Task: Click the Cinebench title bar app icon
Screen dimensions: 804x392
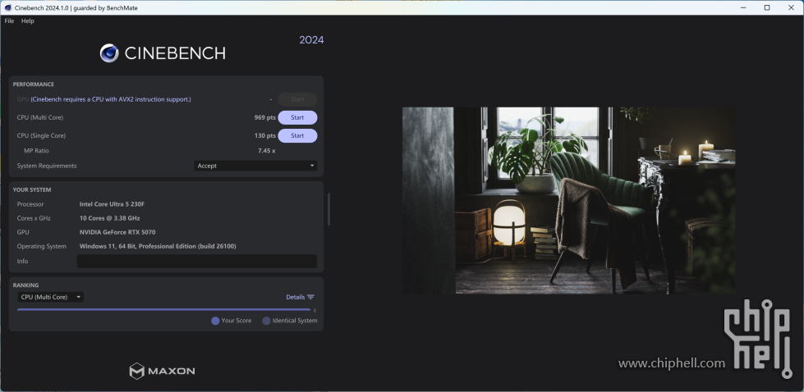Action: coord(7,7)
